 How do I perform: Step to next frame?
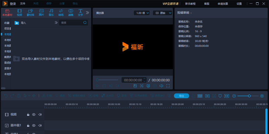(117, 86)
